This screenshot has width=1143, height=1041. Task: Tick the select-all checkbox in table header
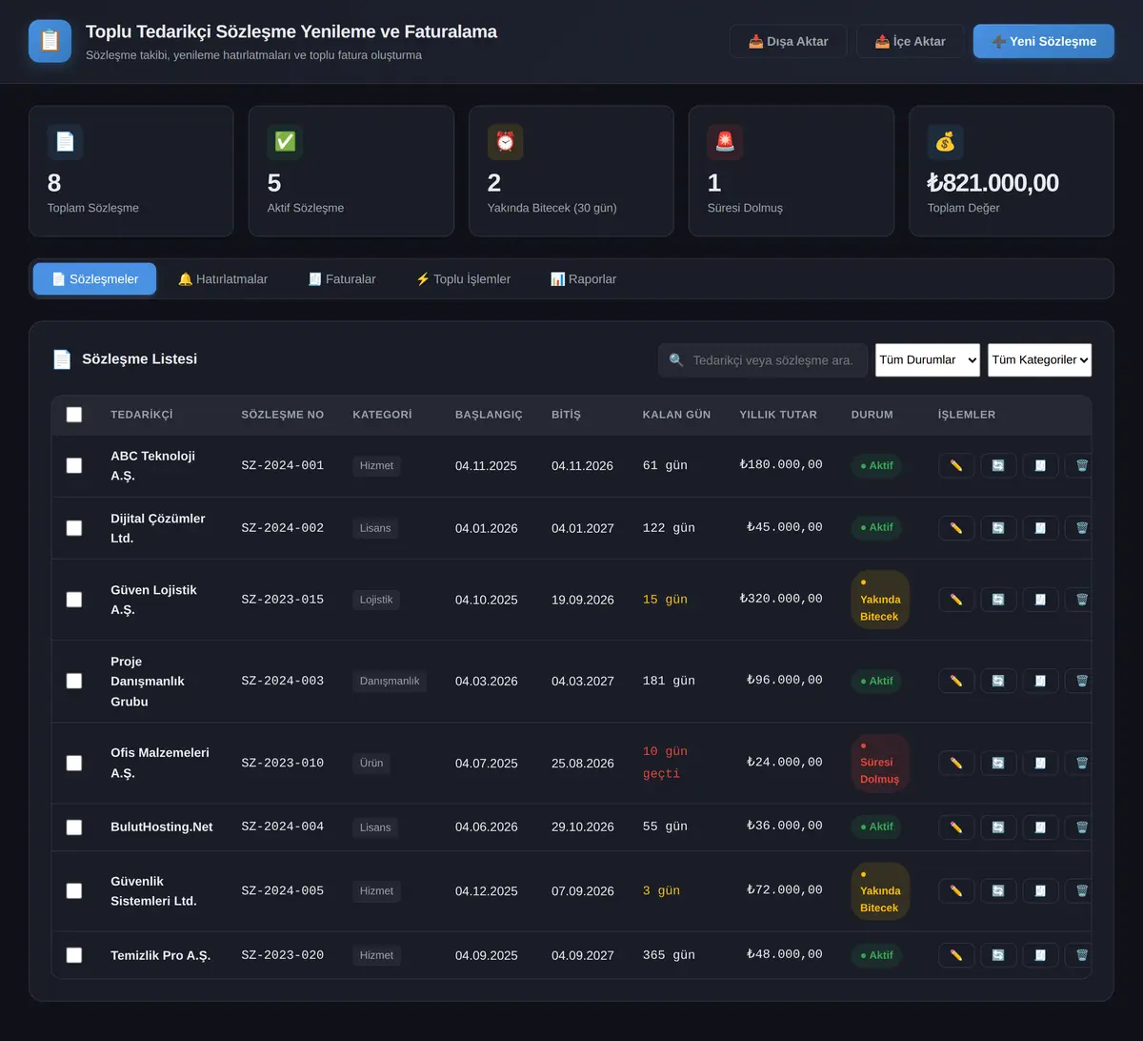coord(74,415)
